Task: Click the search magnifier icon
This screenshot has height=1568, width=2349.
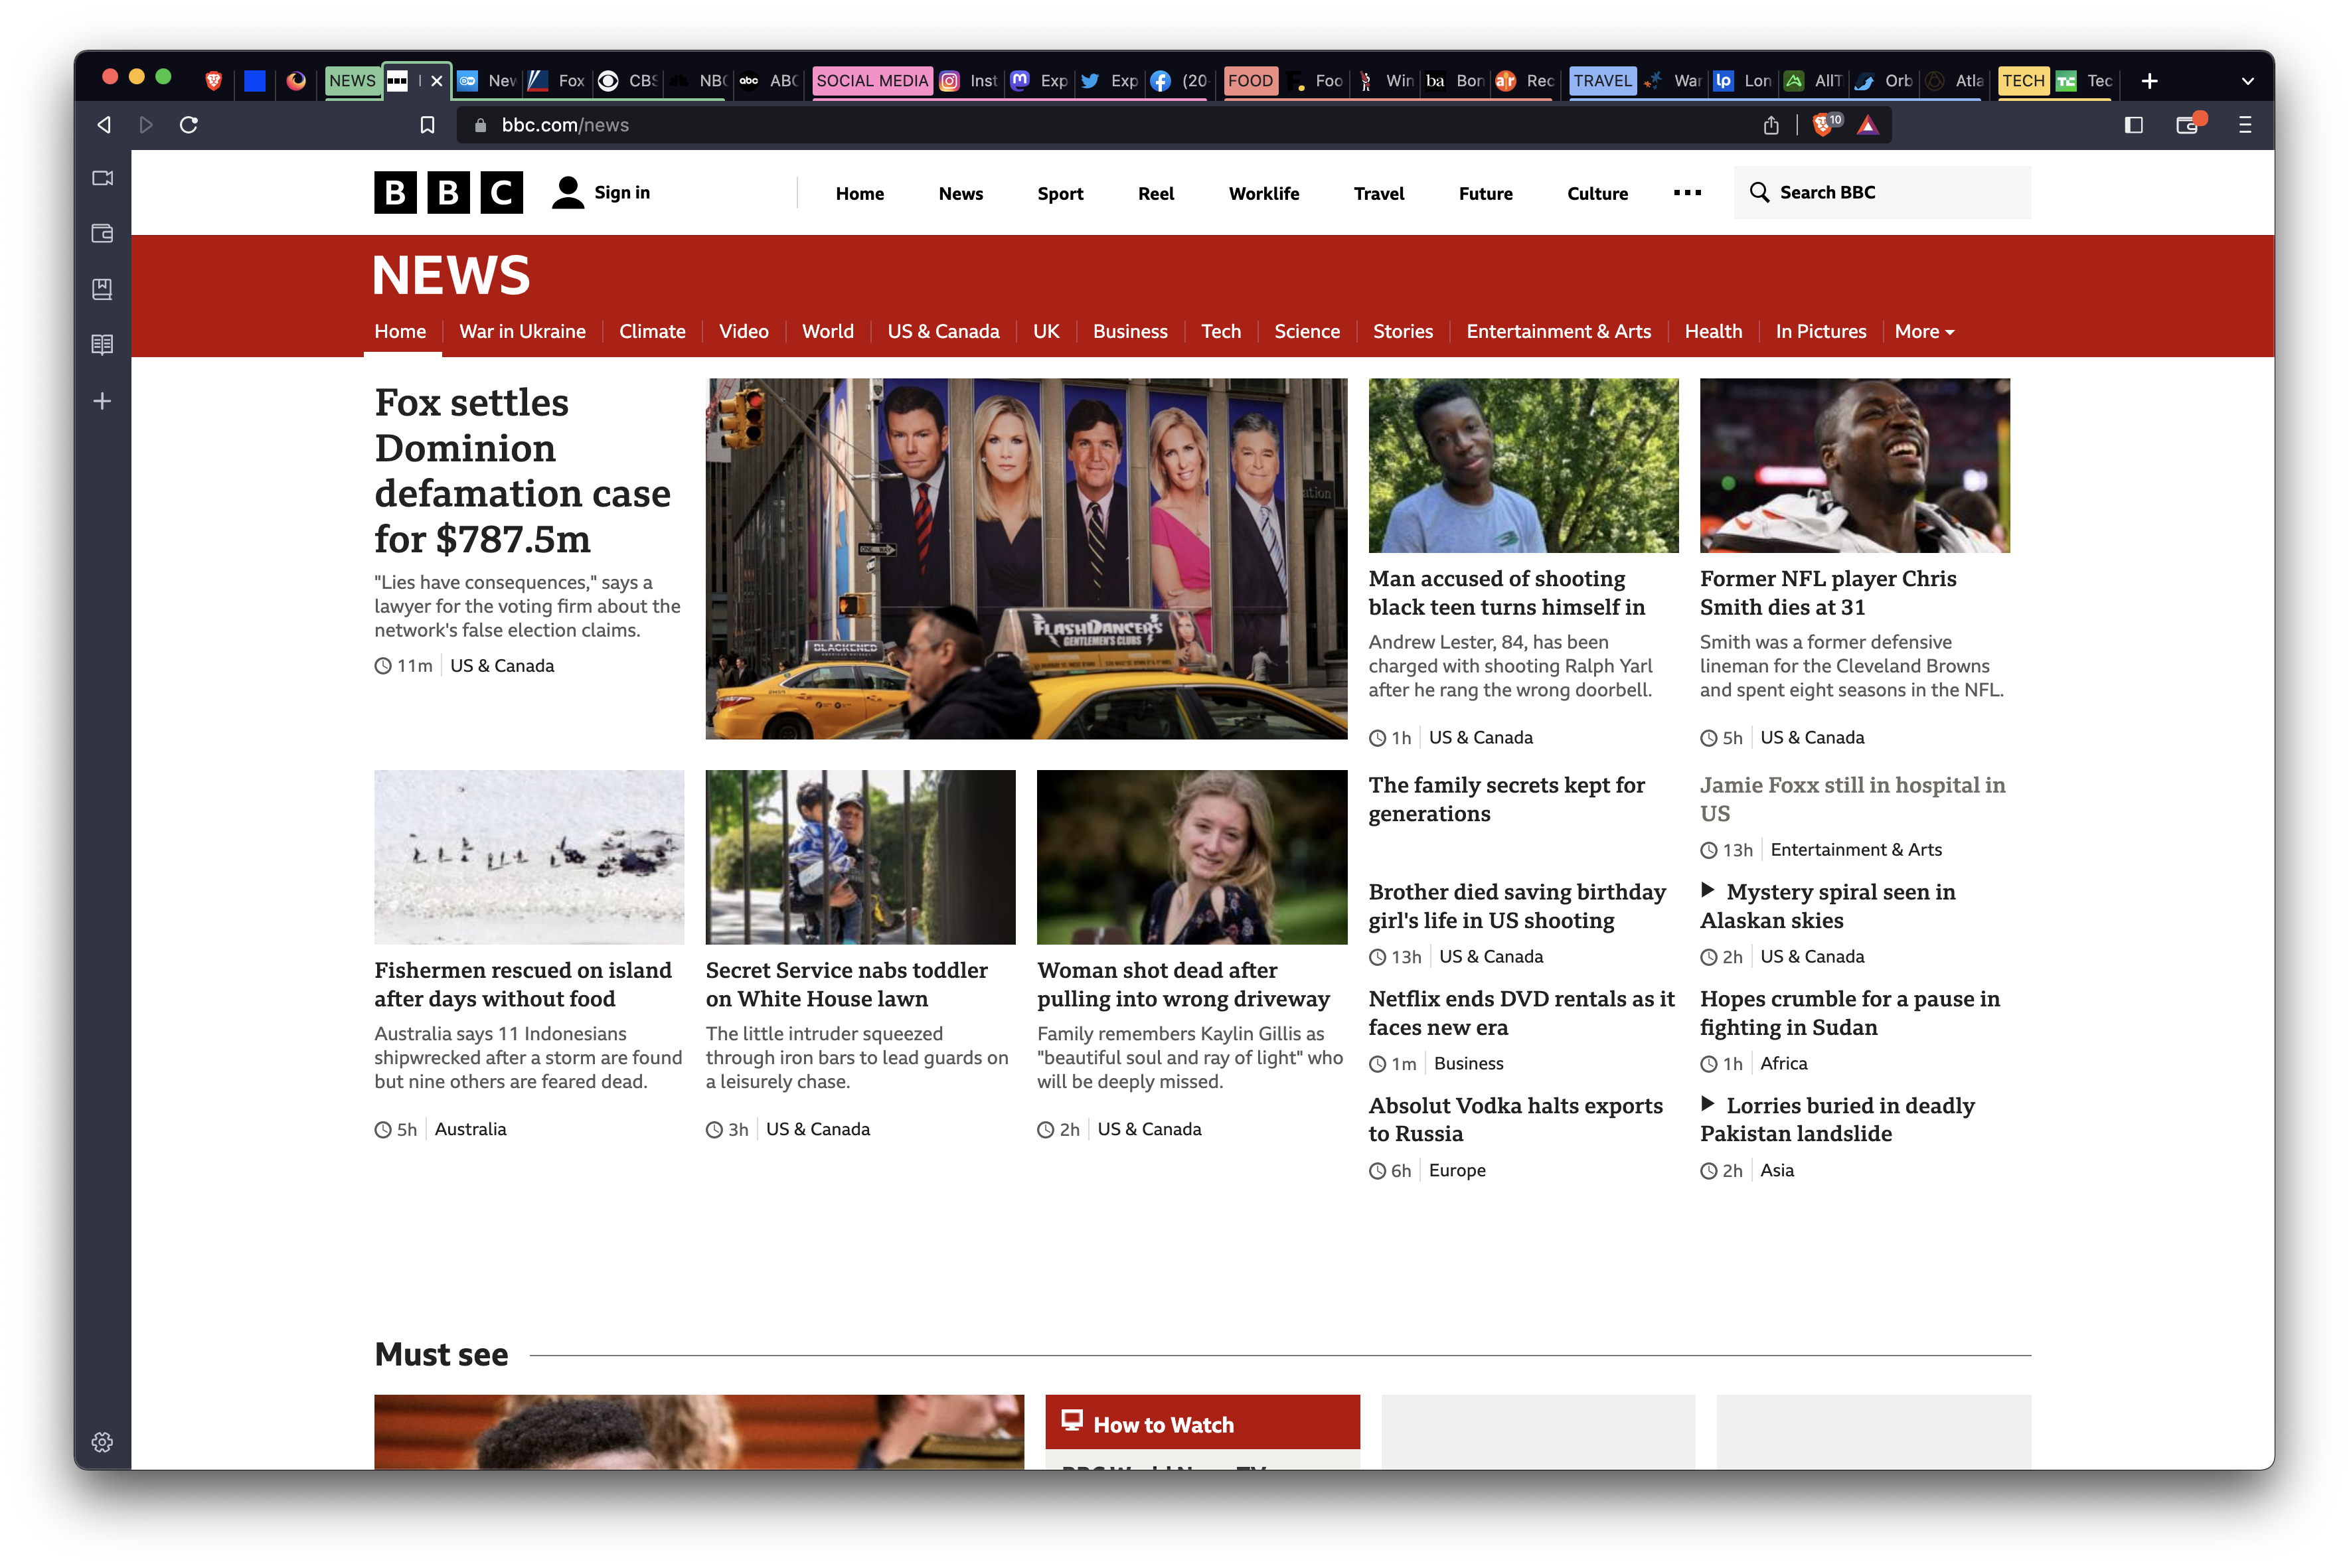Action: (x=1759, y=192)
